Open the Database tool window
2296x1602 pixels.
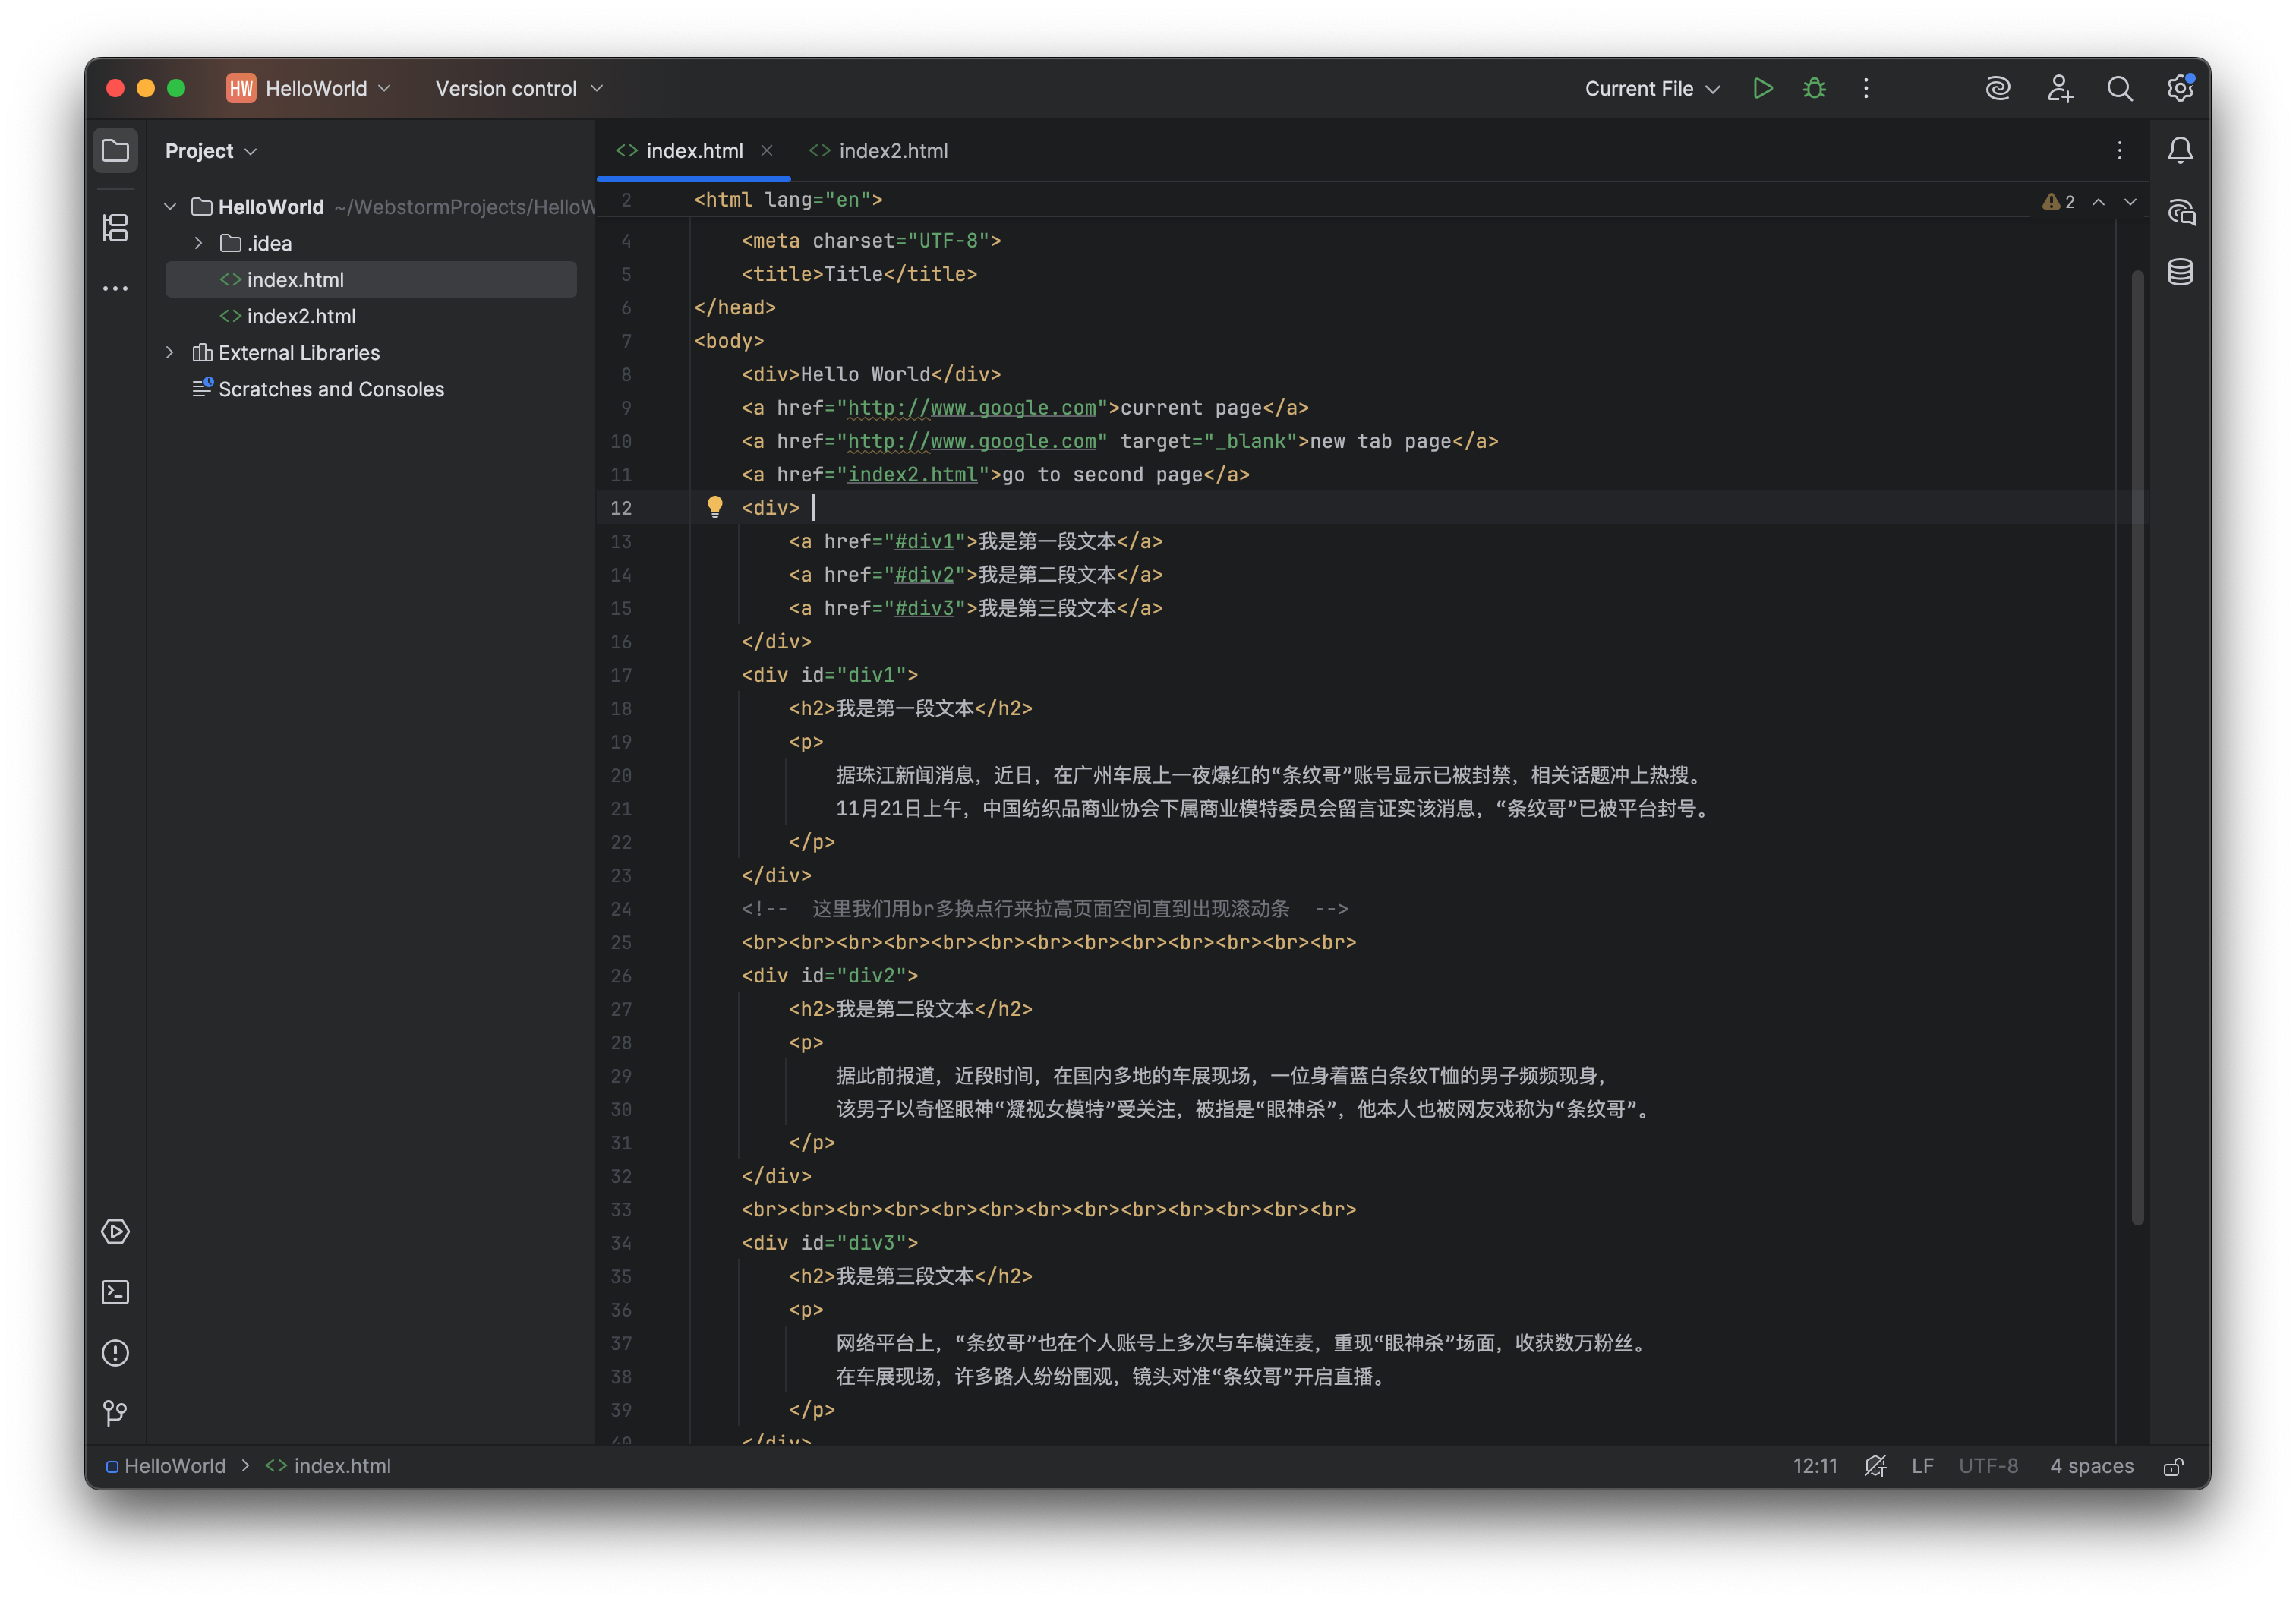point(2180,271)
